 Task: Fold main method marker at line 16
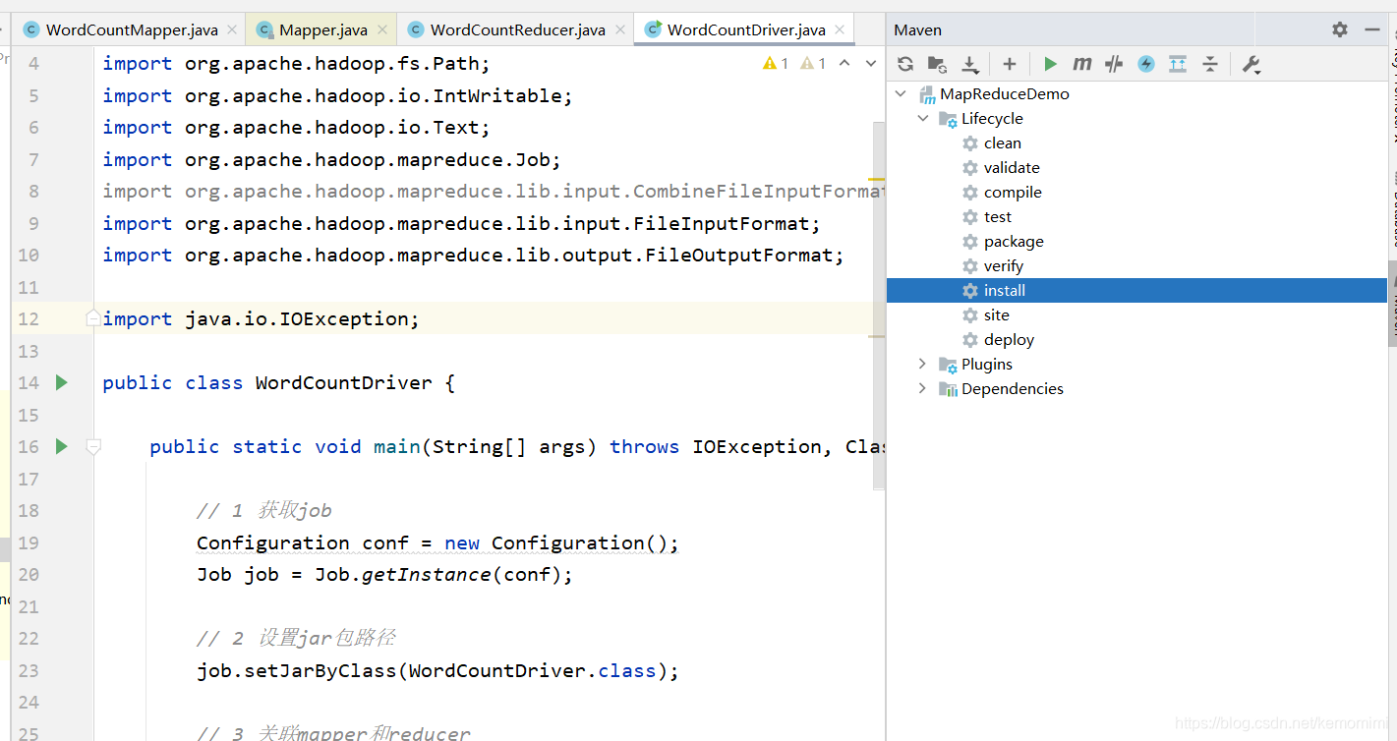coord(93,446)
